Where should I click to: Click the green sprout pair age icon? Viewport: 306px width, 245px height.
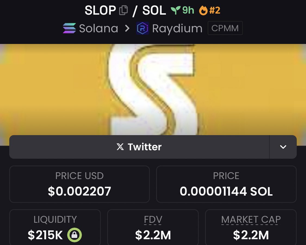175,10
